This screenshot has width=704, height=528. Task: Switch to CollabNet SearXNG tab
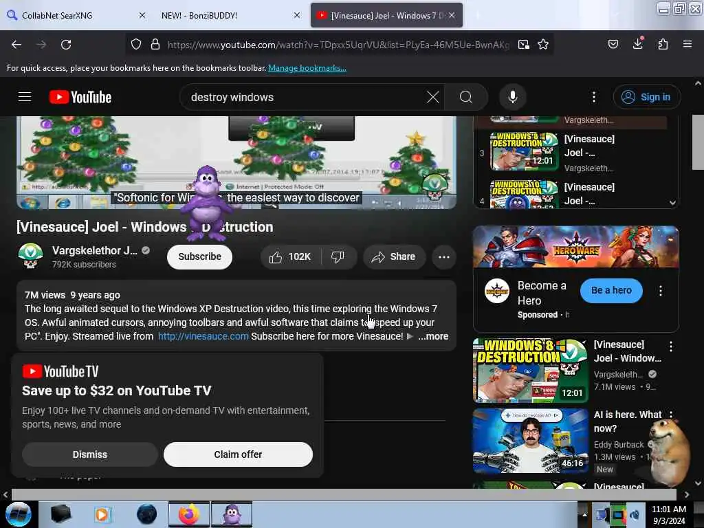76,15
